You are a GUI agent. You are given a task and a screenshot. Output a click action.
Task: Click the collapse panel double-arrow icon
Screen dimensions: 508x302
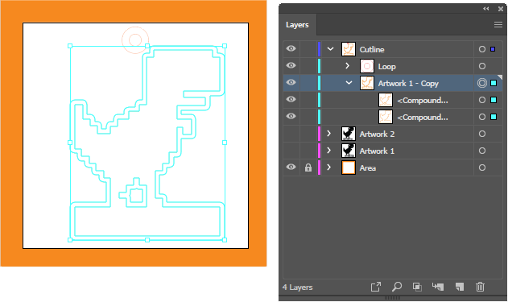[486, 9]
